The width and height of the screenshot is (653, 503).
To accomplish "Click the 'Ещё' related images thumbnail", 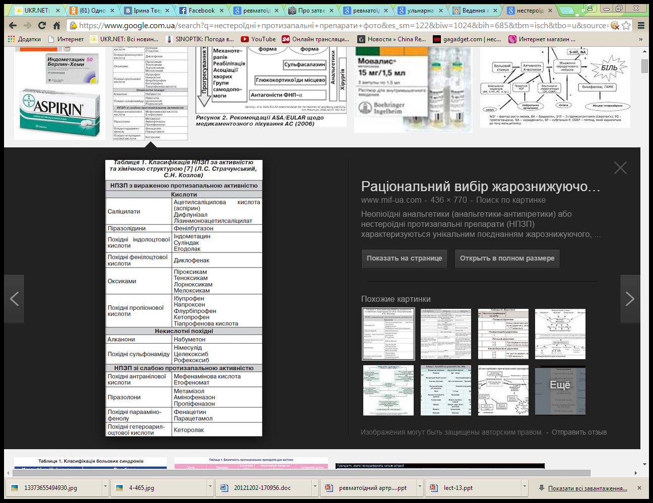I will point(560,390).
